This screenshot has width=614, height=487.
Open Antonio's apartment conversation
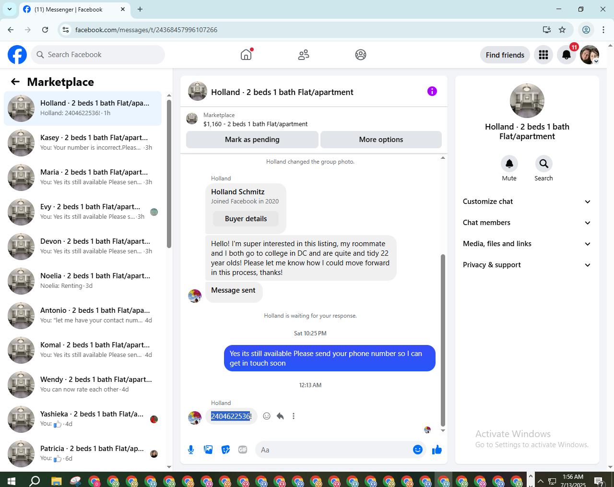[83, 316]
